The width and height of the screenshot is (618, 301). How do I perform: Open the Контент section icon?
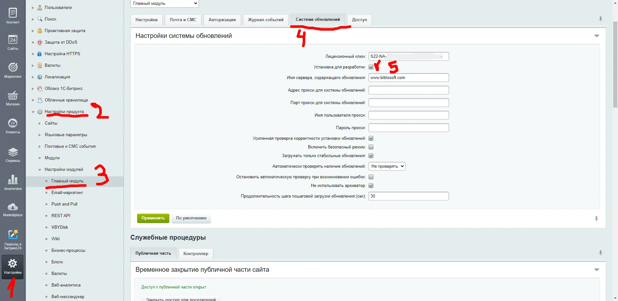13,13
